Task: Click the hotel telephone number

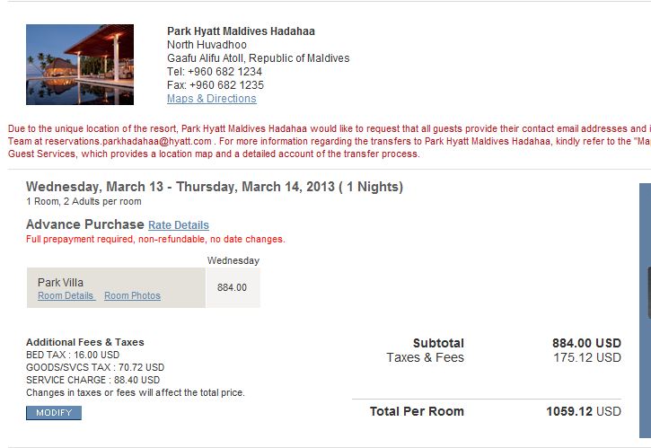Action: point(215,72)
